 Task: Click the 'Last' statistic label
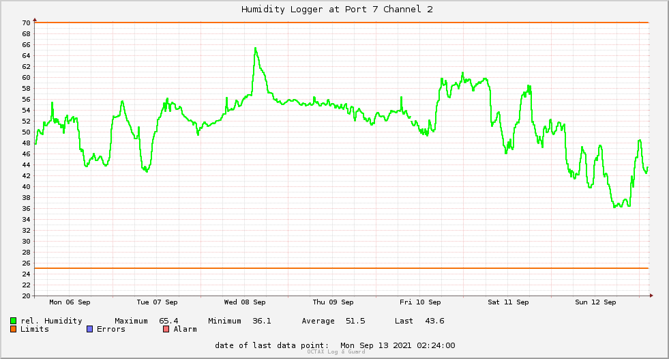coord(404,321)
